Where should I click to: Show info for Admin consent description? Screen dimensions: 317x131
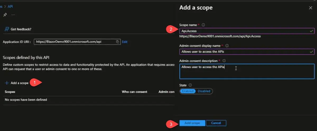click(224, 61)
